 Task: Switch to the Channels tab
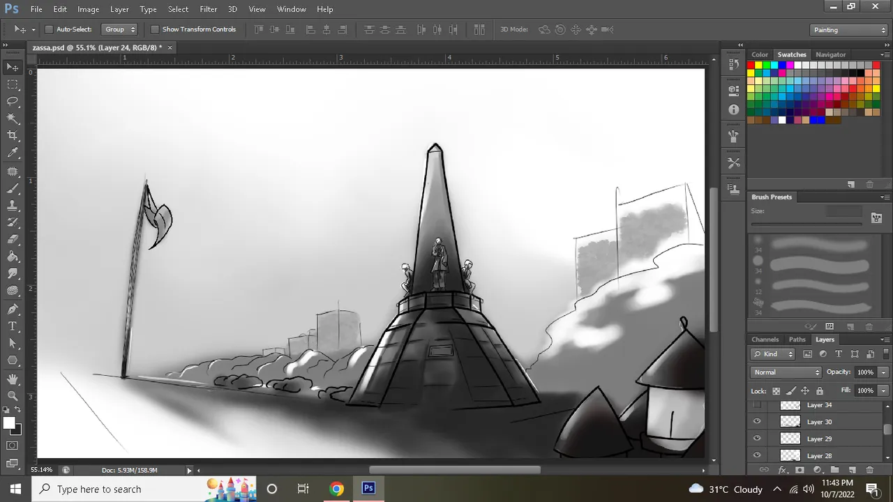coord(765,340)
